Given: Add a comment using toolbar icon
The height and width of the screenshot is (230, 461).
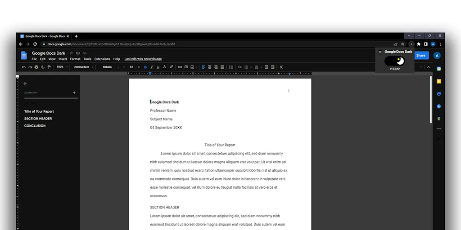Looking at the screenshot, I should coord(186,67).
